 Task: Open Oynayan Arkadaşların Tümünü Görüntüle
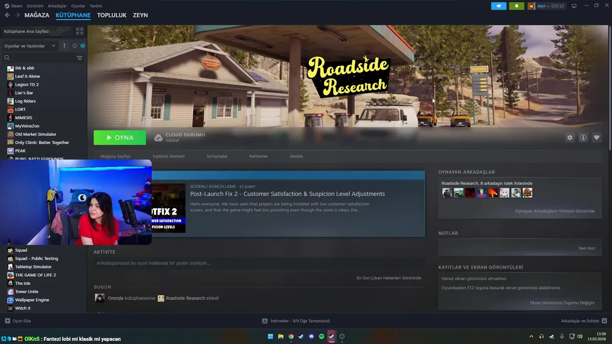coord(555,211)
